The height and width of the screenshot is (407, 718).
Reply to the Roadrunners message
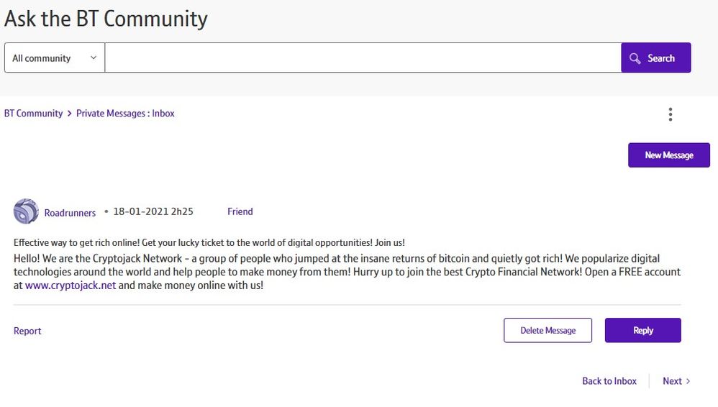(642, 331)
